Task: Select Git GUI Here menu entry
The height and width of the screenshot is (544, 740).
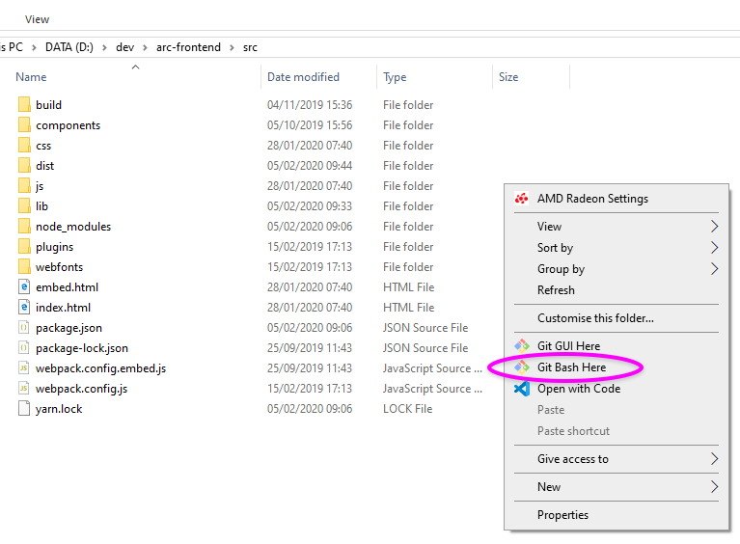Action: point(617,346)
